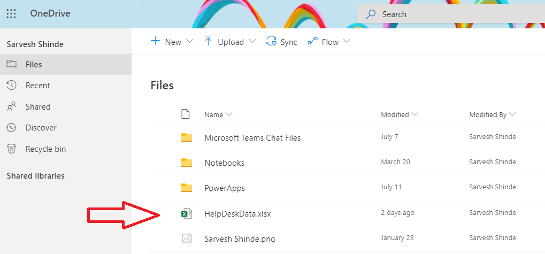Open the HelpDeskData.xlsx file link
The height and width of the screenshot is (254, 545).
pos(237,214)
